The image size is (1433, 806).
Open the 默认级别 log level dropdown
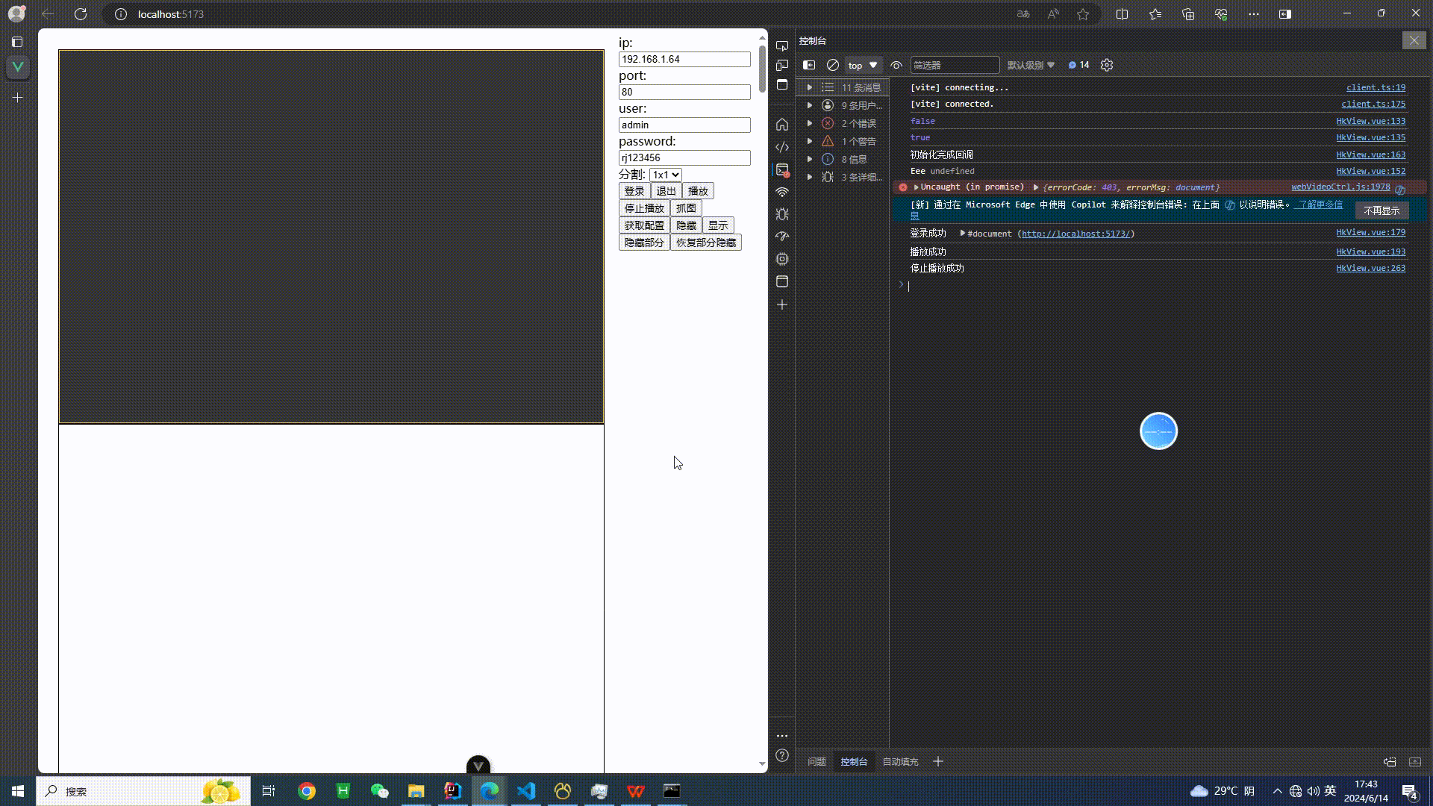(1031, 65)
